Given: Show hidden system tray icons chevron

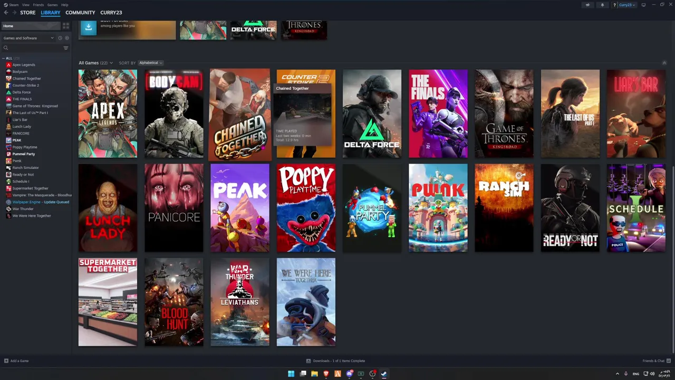Looking at the screenshot, I should point(618,374).
